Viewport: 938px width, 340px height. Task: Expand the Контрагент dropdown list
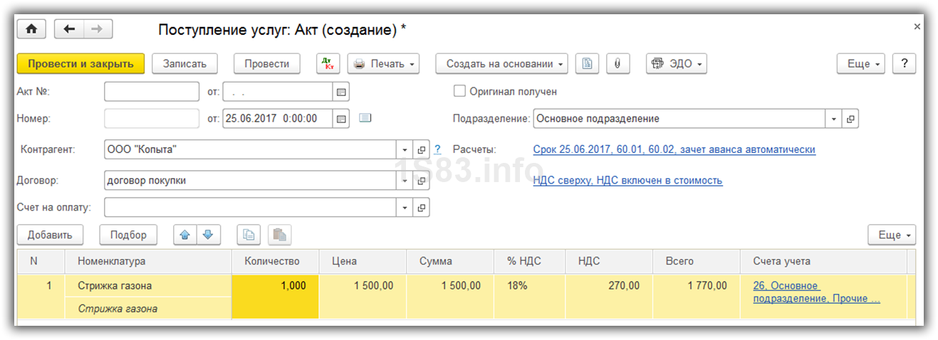[405, 150]
